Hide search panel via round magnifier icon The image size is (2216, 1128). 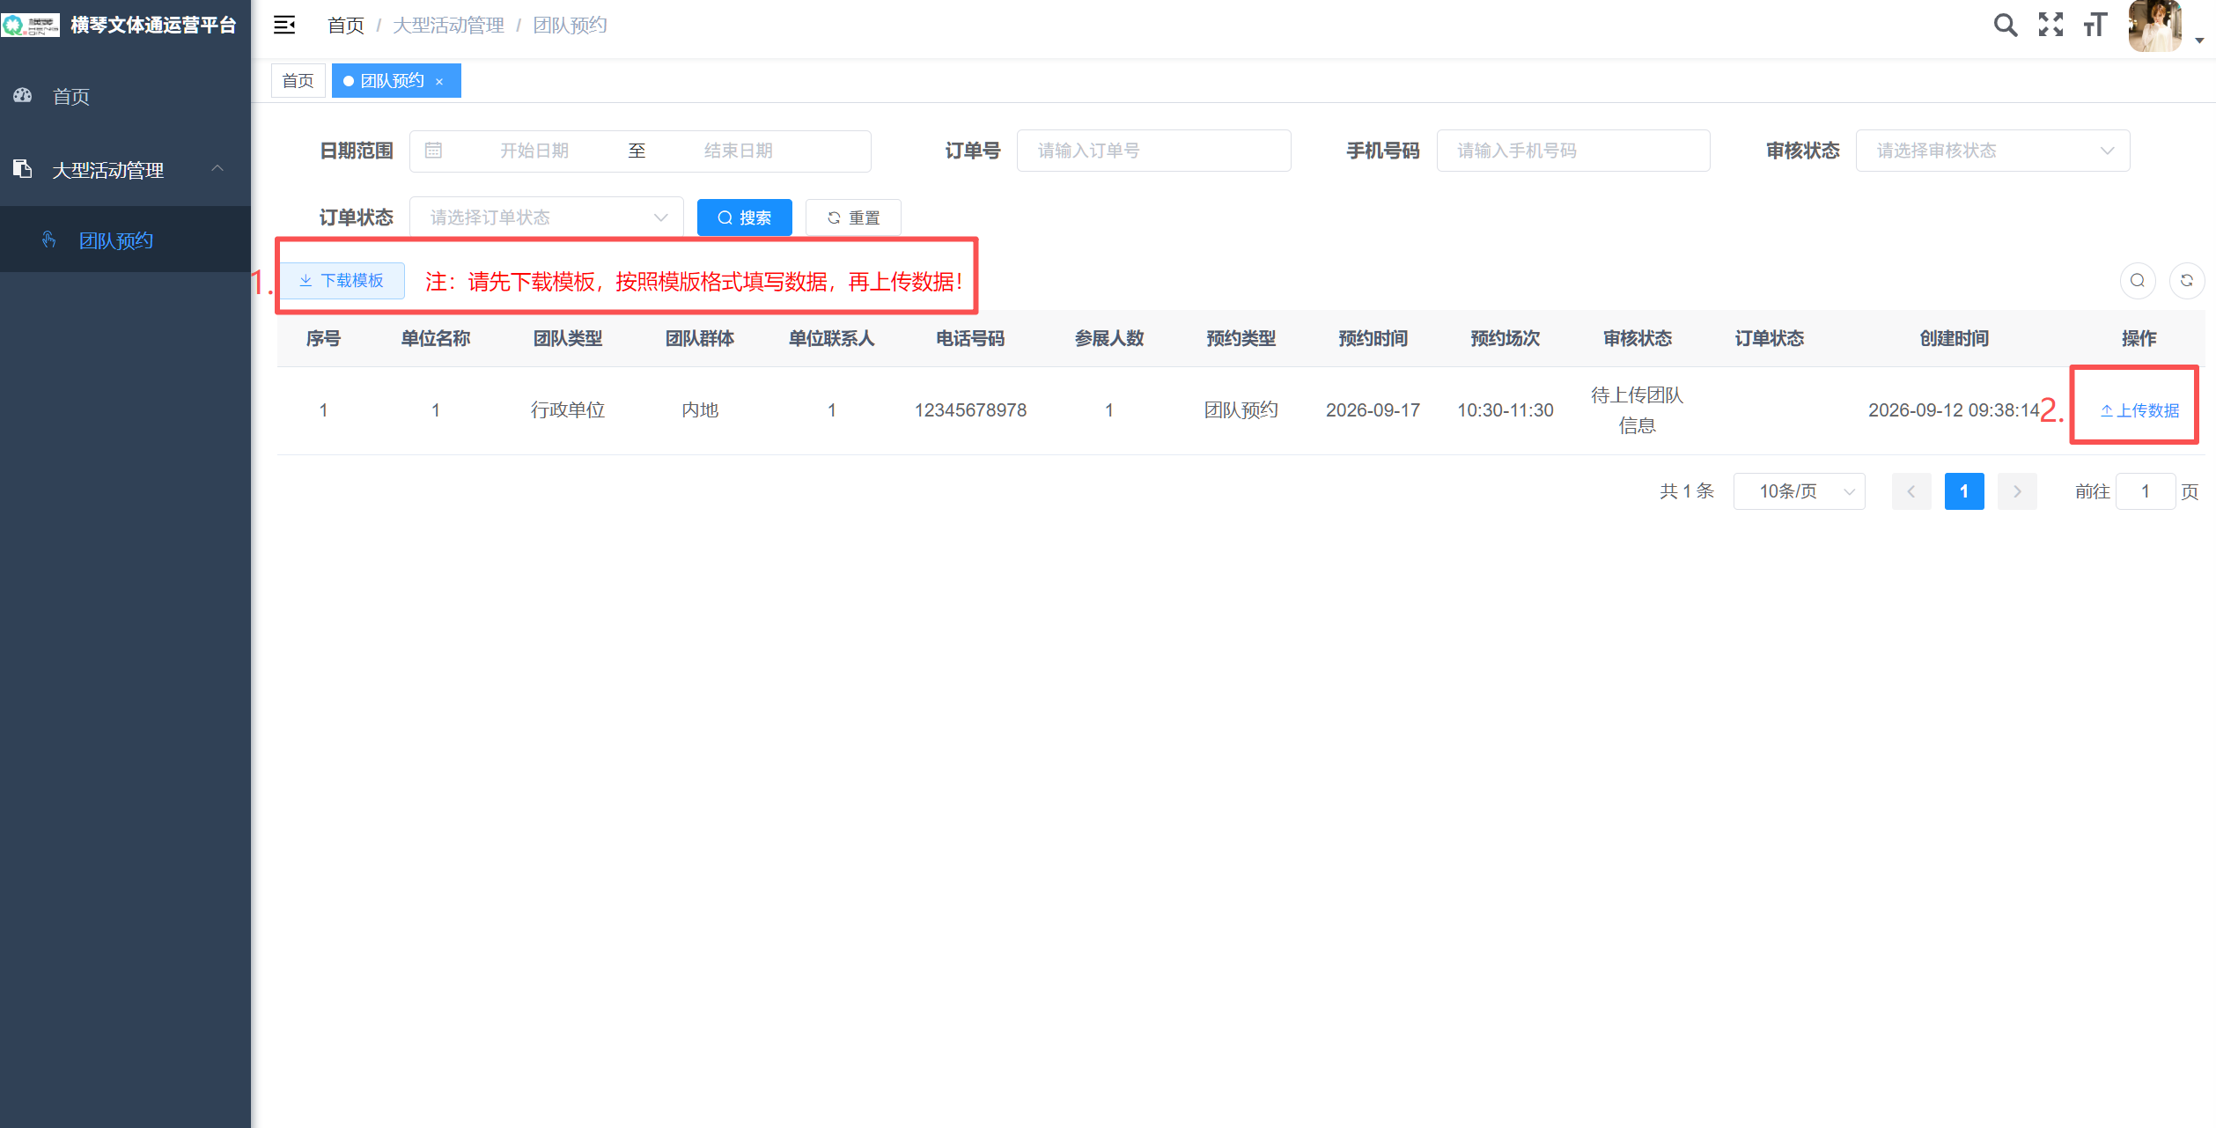point(2138,281)
